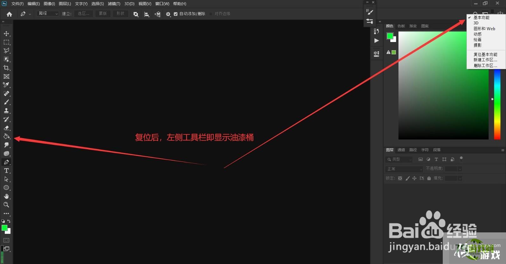Click the 选区... button

tap(84, 14)
